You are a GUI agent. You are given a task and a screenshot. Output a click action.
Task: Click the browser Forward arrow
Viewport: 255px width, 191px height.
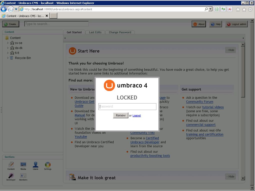click(11, 9)
